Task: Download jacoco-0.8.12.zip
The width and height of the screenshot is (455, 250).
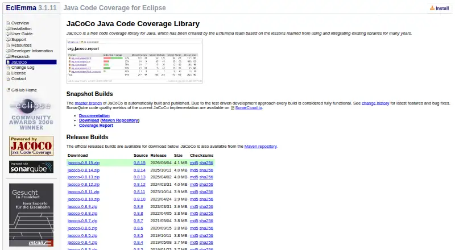Action: pos(84,185)
